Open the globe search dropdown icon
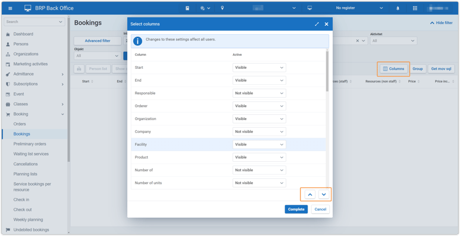 coord(206,8)
